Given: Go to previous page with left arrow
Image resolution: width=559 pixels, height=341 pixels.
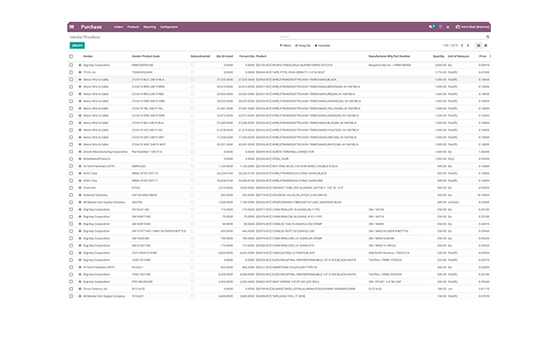Looking at the screenshot, I should tap(462, 45).
